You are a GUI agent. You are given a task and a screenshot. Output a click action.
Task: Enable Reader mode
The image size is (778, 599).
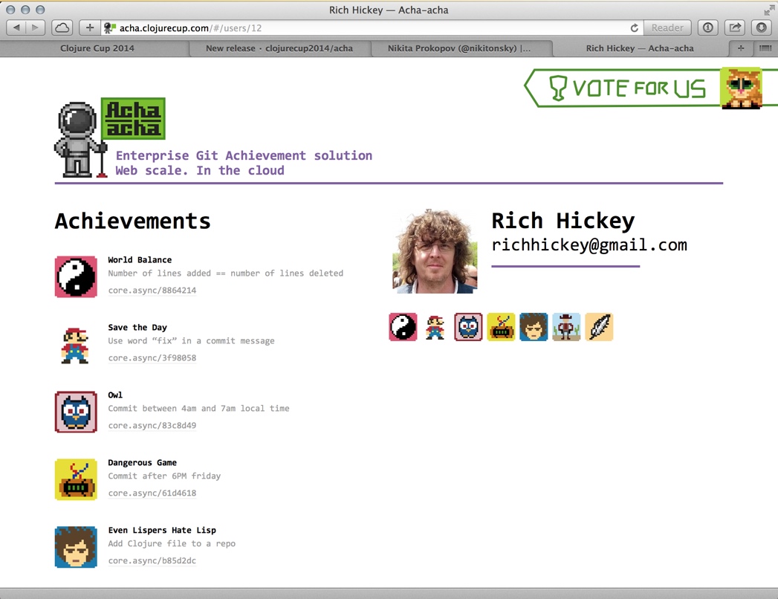667,27
